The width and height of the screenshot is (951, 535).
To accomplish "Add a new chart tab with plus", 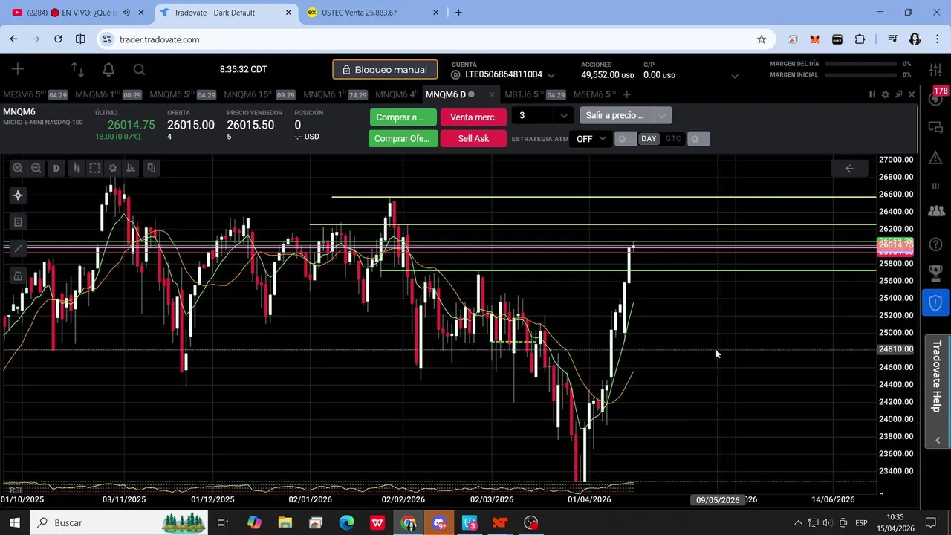I will click(626, 94).
